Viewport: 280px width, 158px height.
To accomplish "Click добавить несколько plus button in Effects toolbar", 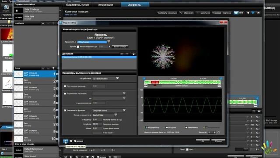I will 167,13.
